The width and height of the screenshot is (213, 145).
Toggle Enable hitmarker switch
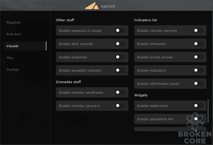198,44
